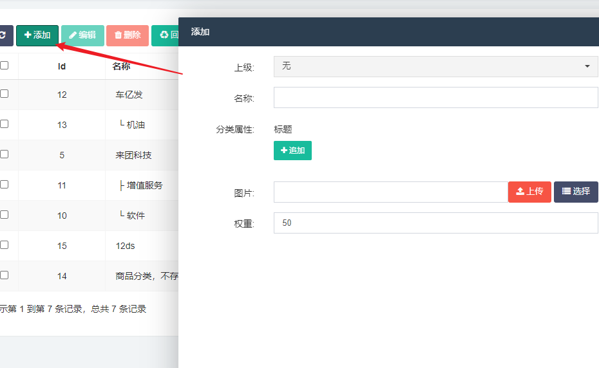Click the 删除 delete button
599x368 pixels.
128,35
